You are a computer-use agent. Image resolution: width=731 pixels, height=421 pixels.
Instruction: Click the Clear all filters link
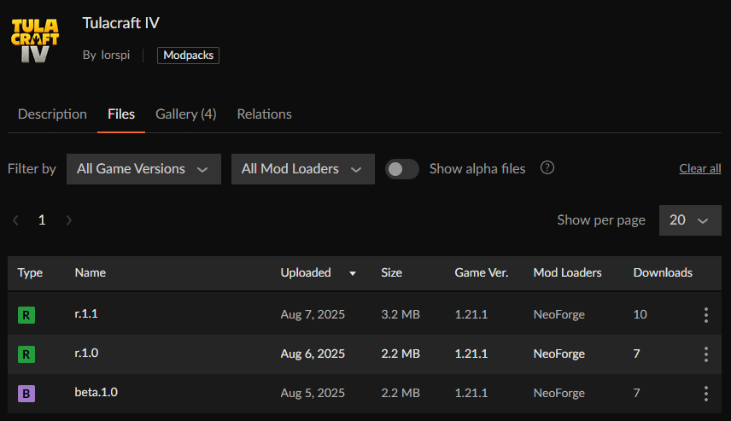(699, 169)
